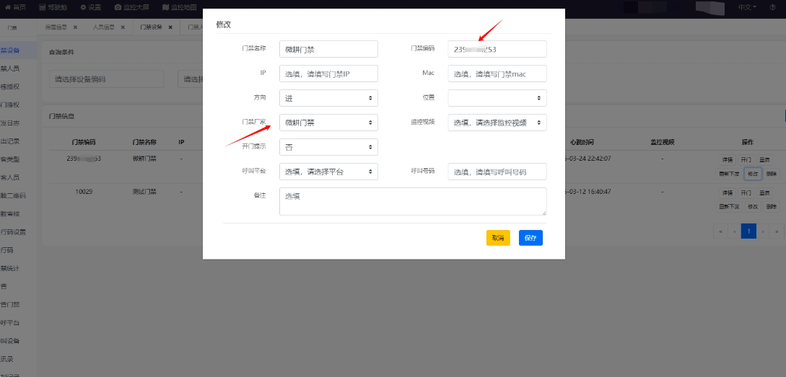Click the blue 保存 save button

[530, 238]
